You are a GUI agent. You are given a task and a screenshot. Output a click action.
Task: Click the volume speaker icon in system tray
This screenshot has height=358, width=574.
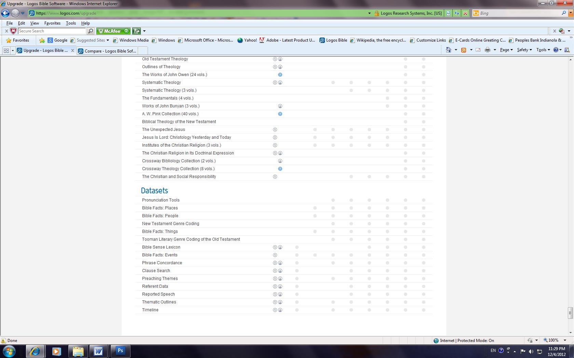531,351
